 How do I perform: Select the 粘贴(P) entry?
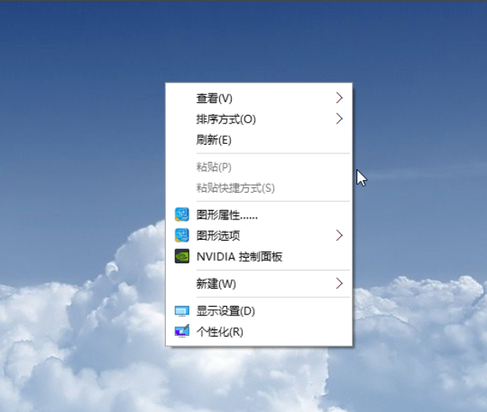[258, 167]
